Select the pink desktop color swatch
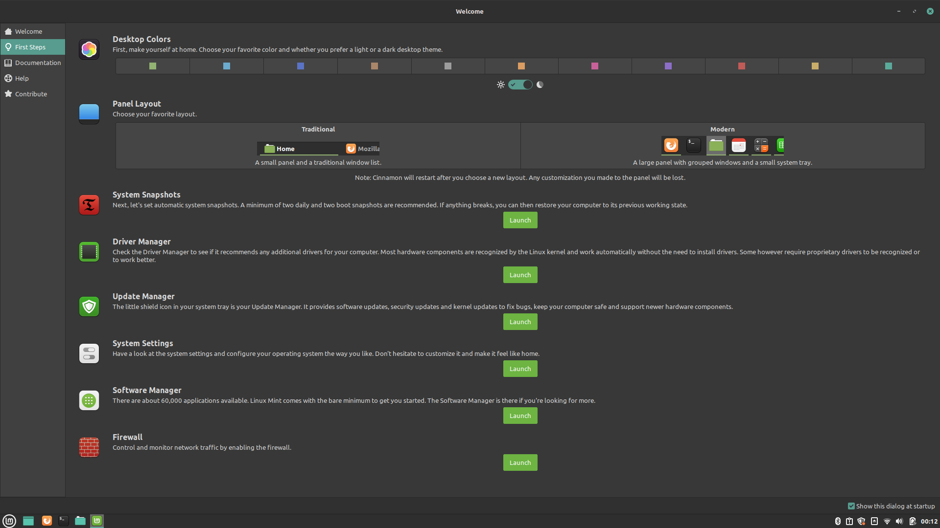Screen dimensions: 940x528 click(x=594, y=66)
